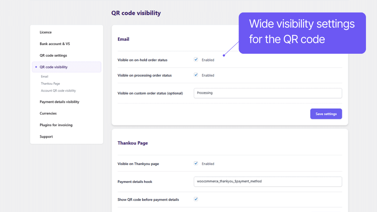The width and height of the screenshot is (377, 212).
Task: Click the active QR code visibility bullet indicator
Action: pos(36,67)
